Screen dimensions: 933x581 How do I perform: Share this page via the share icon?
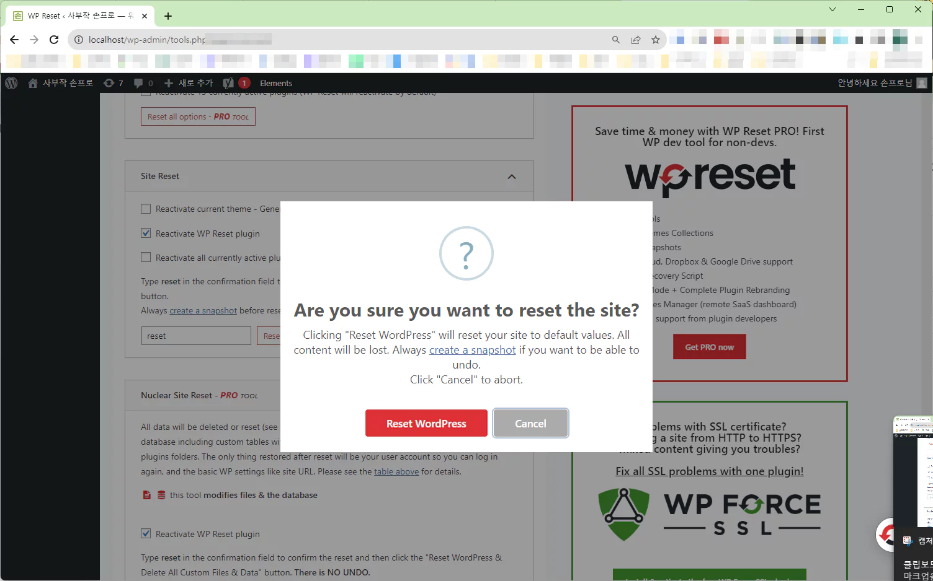(636, 40)
